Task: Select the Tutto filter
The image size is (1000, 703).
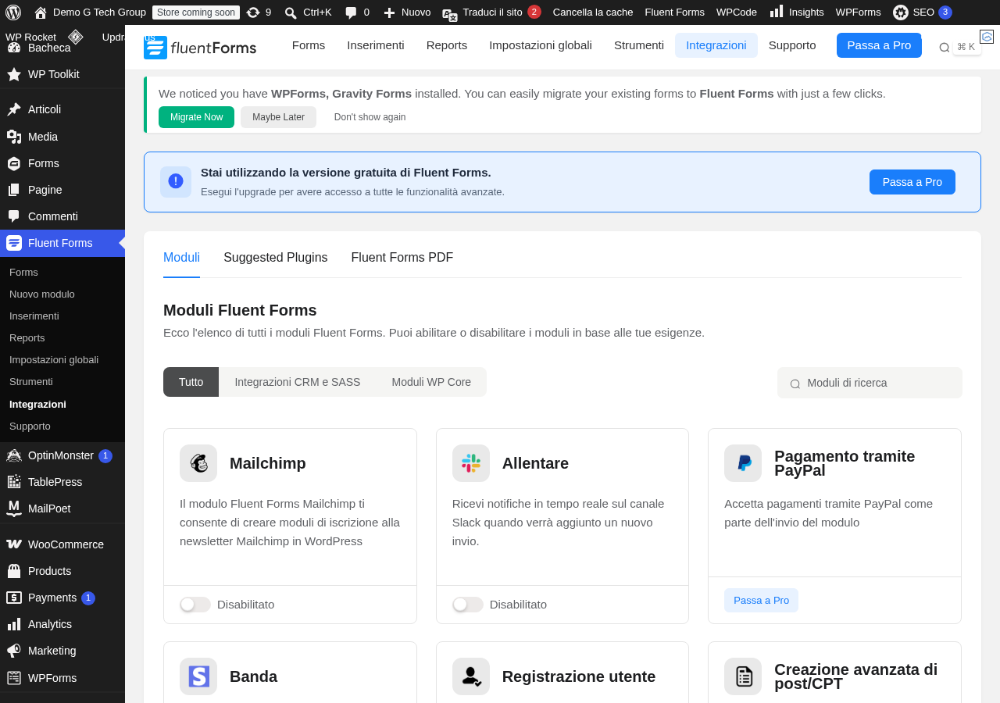Action: (x=191, y=382)
